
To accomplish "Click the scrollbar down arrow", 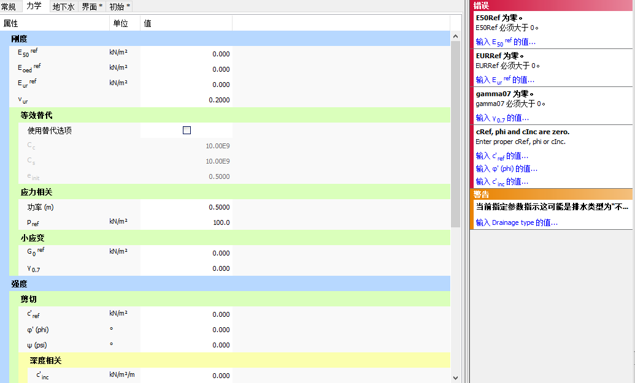I will 455,378.
